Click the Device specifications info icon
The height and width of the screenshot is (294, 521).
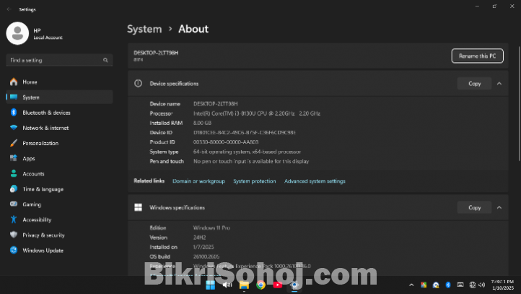click(139, 84)
